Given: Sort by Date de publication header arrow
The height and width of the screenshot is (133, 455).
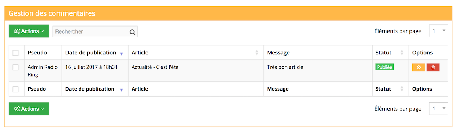Looking at the screenshot, I should click(x=121, y=53).
